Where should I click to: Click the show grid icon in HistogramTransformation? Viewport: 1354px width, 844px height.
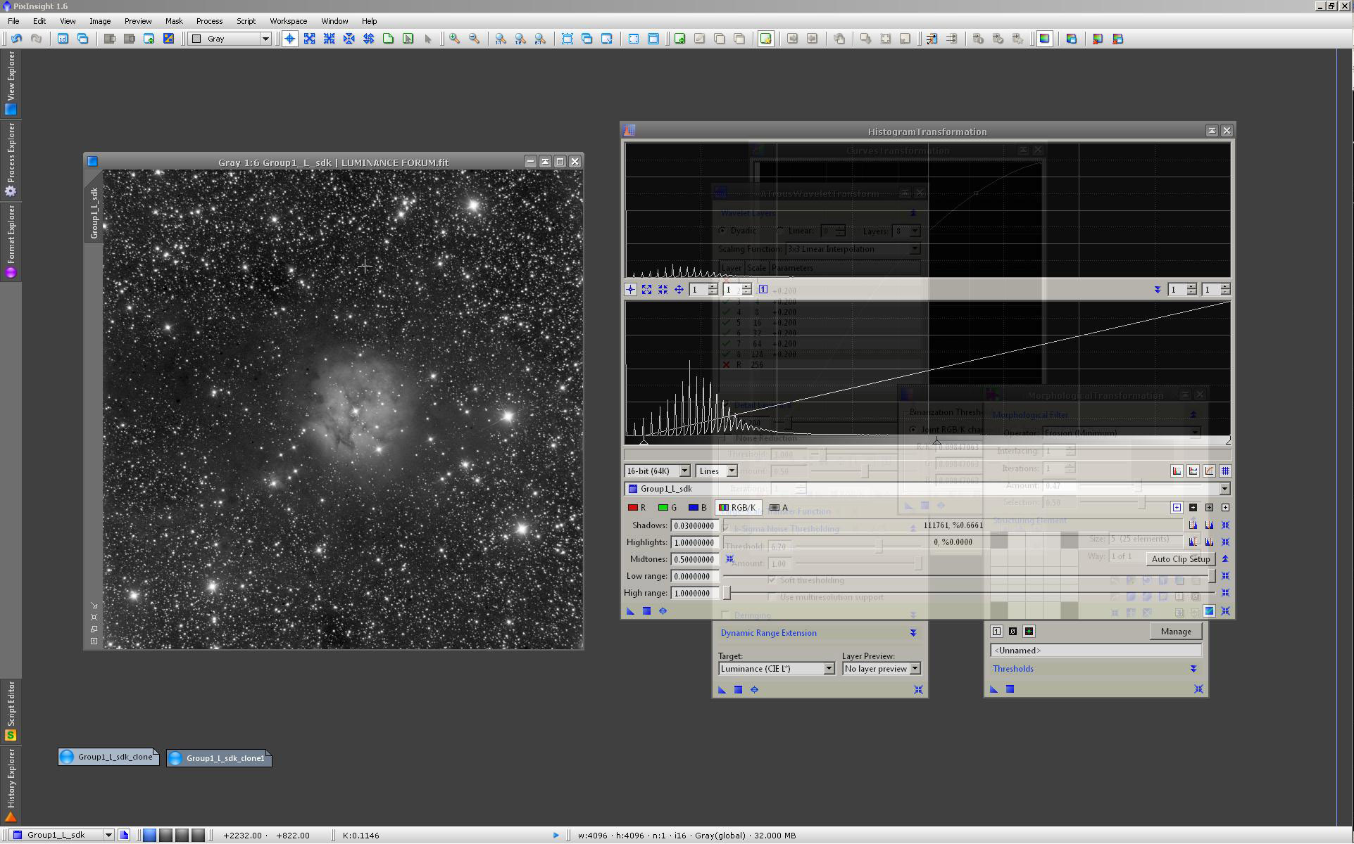(x=1225, y=471)
